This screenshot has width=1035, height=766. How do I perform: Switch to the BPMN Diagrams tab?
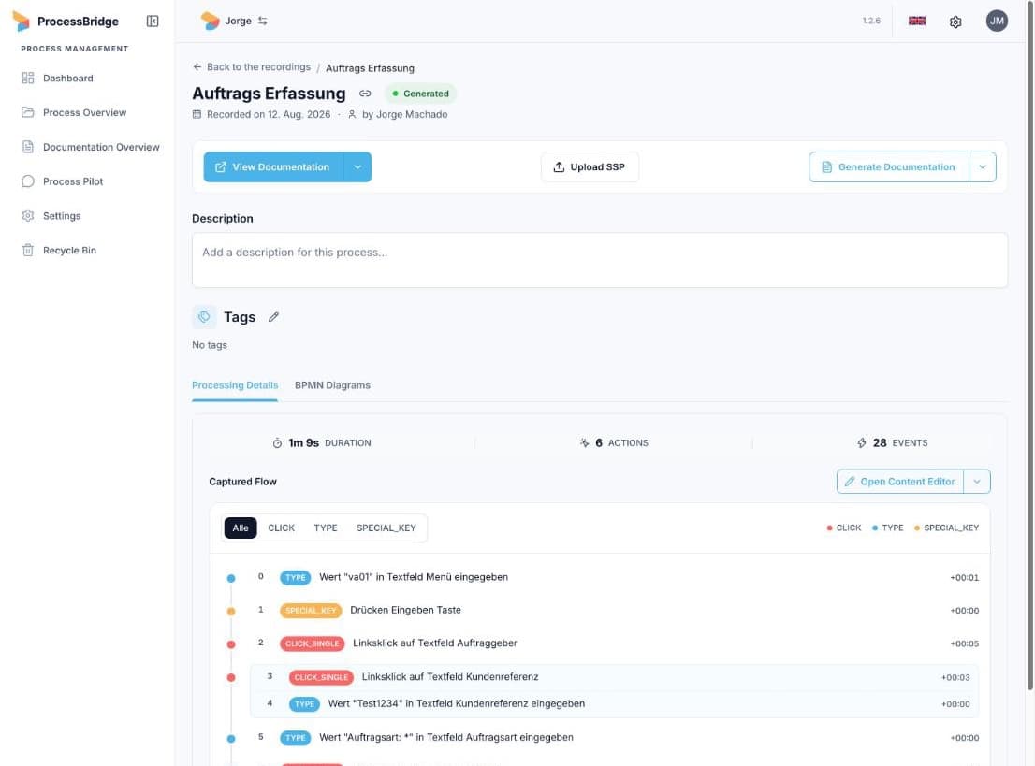tap(333, 385)
